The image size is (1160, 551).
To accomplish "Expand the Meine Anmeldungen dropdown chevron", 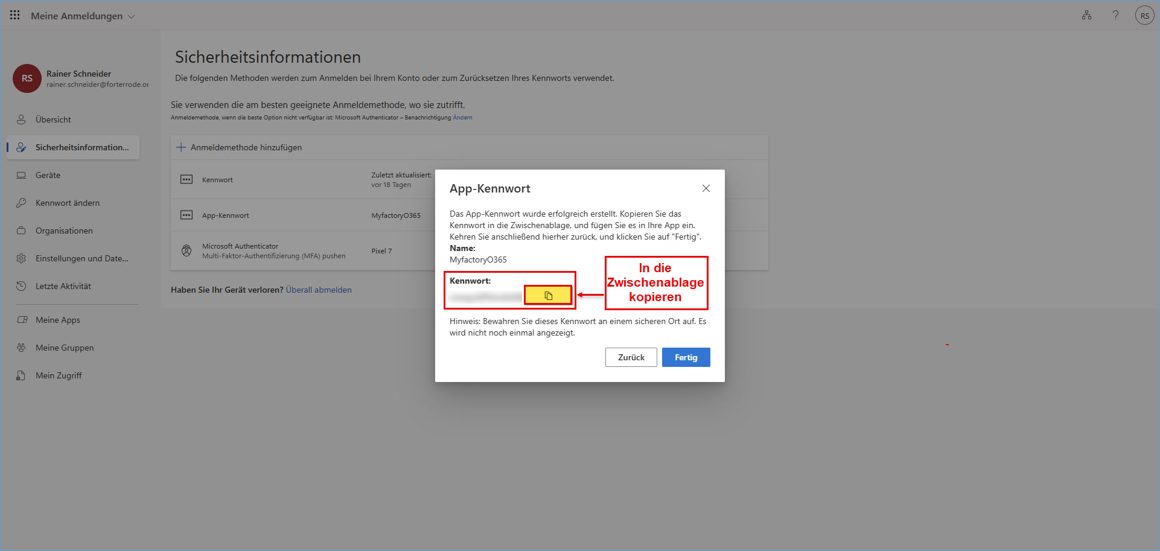I will click(x=131, y=17).
